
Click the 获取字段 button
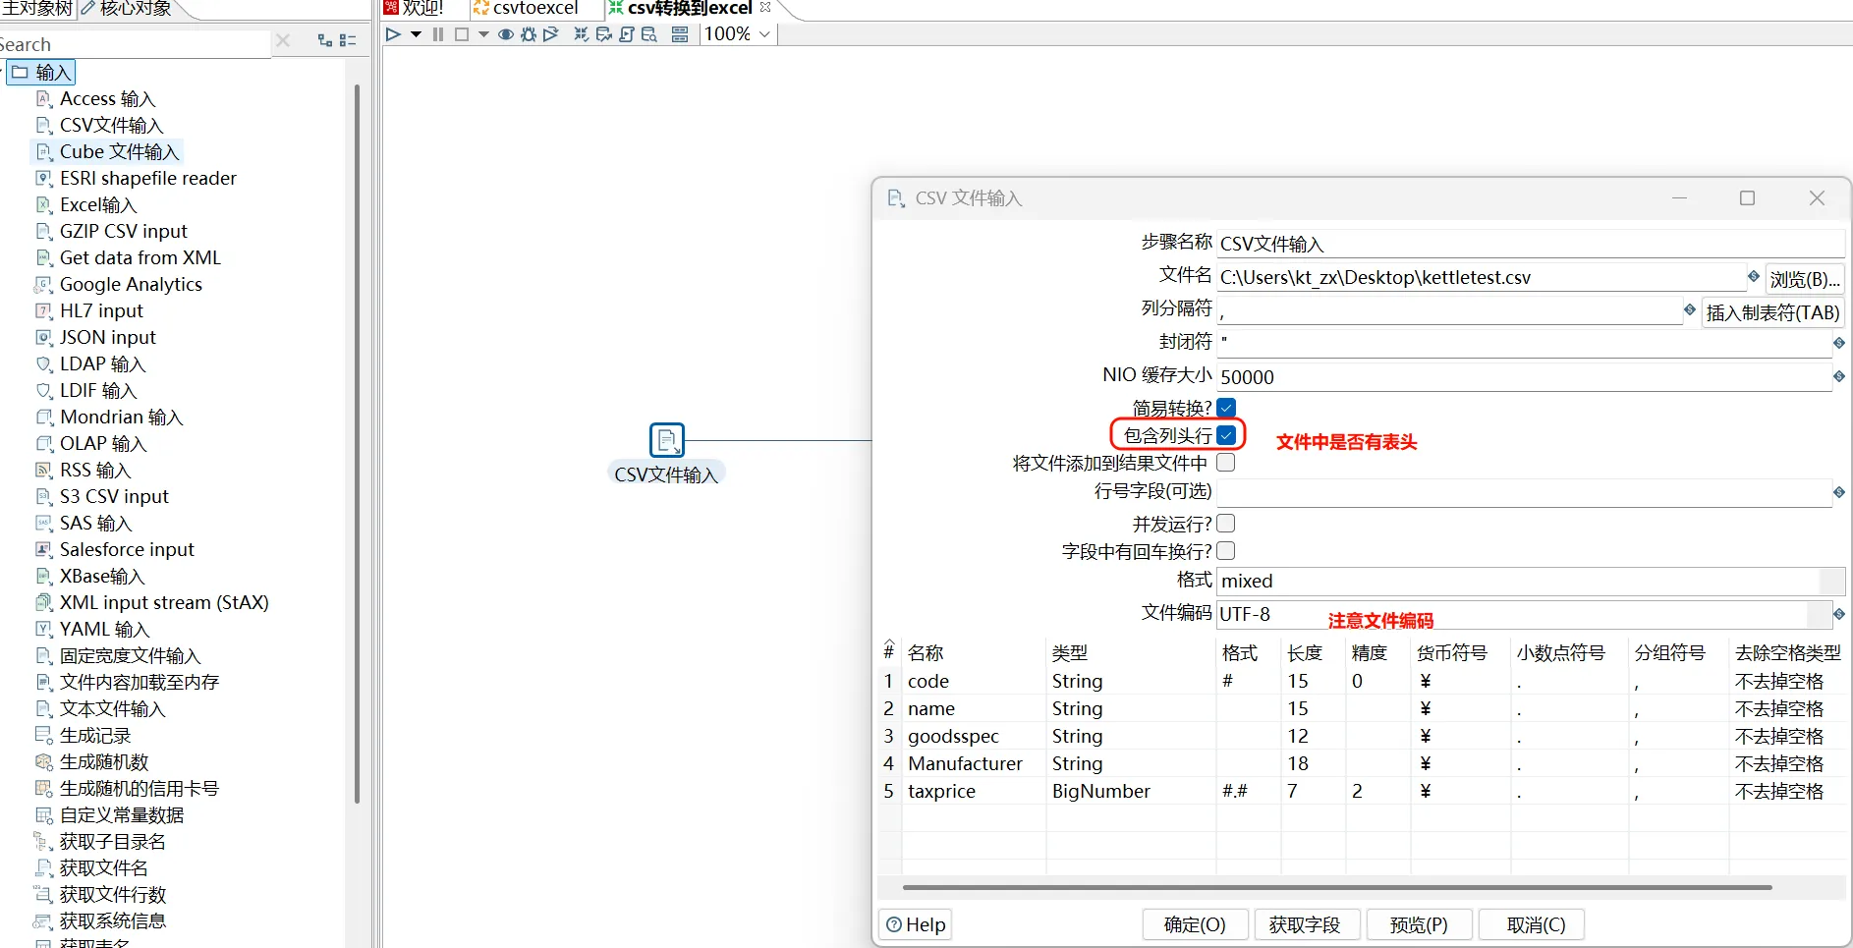tap(1305, 924)
